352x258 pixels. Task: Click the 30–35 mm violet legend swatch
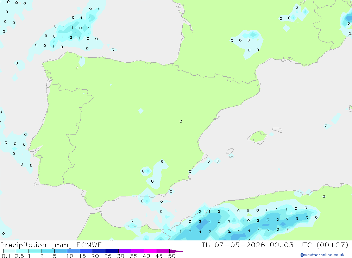tap(125, 251)
